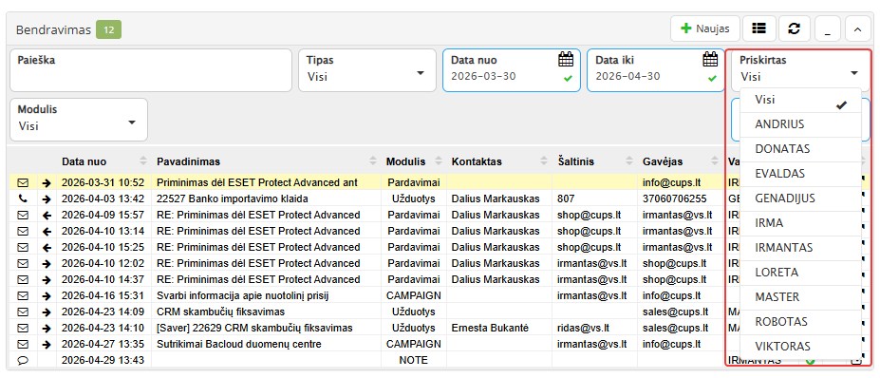Screen dimensions: 880x378
Task: Click outgoing arrow of 2026-04-10 12:02 row
Action: pos(47,263)
